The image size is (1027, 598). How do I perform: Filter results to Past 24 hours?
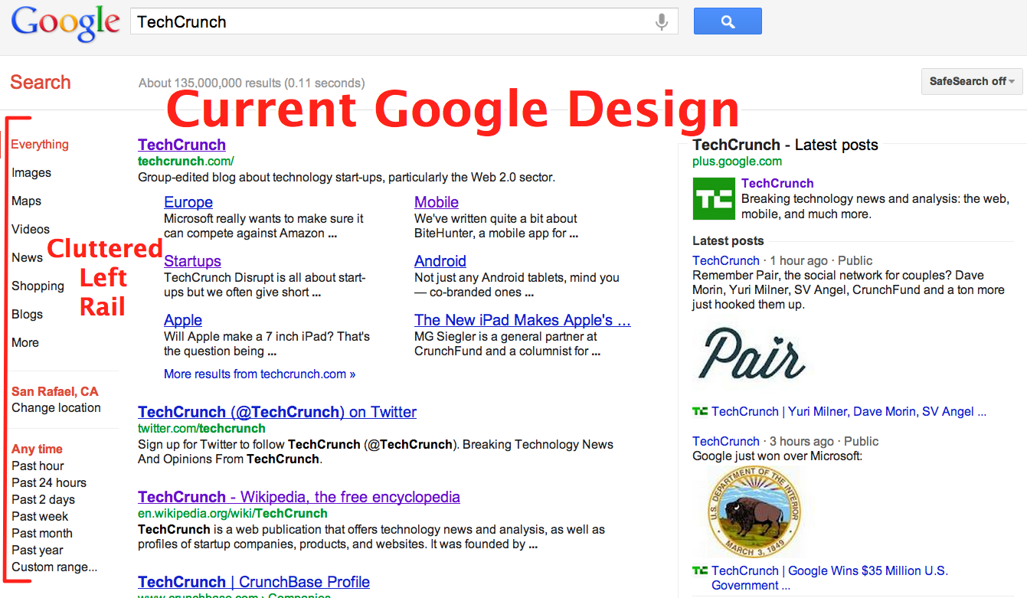pyautogui.click(x=49, y=482)
